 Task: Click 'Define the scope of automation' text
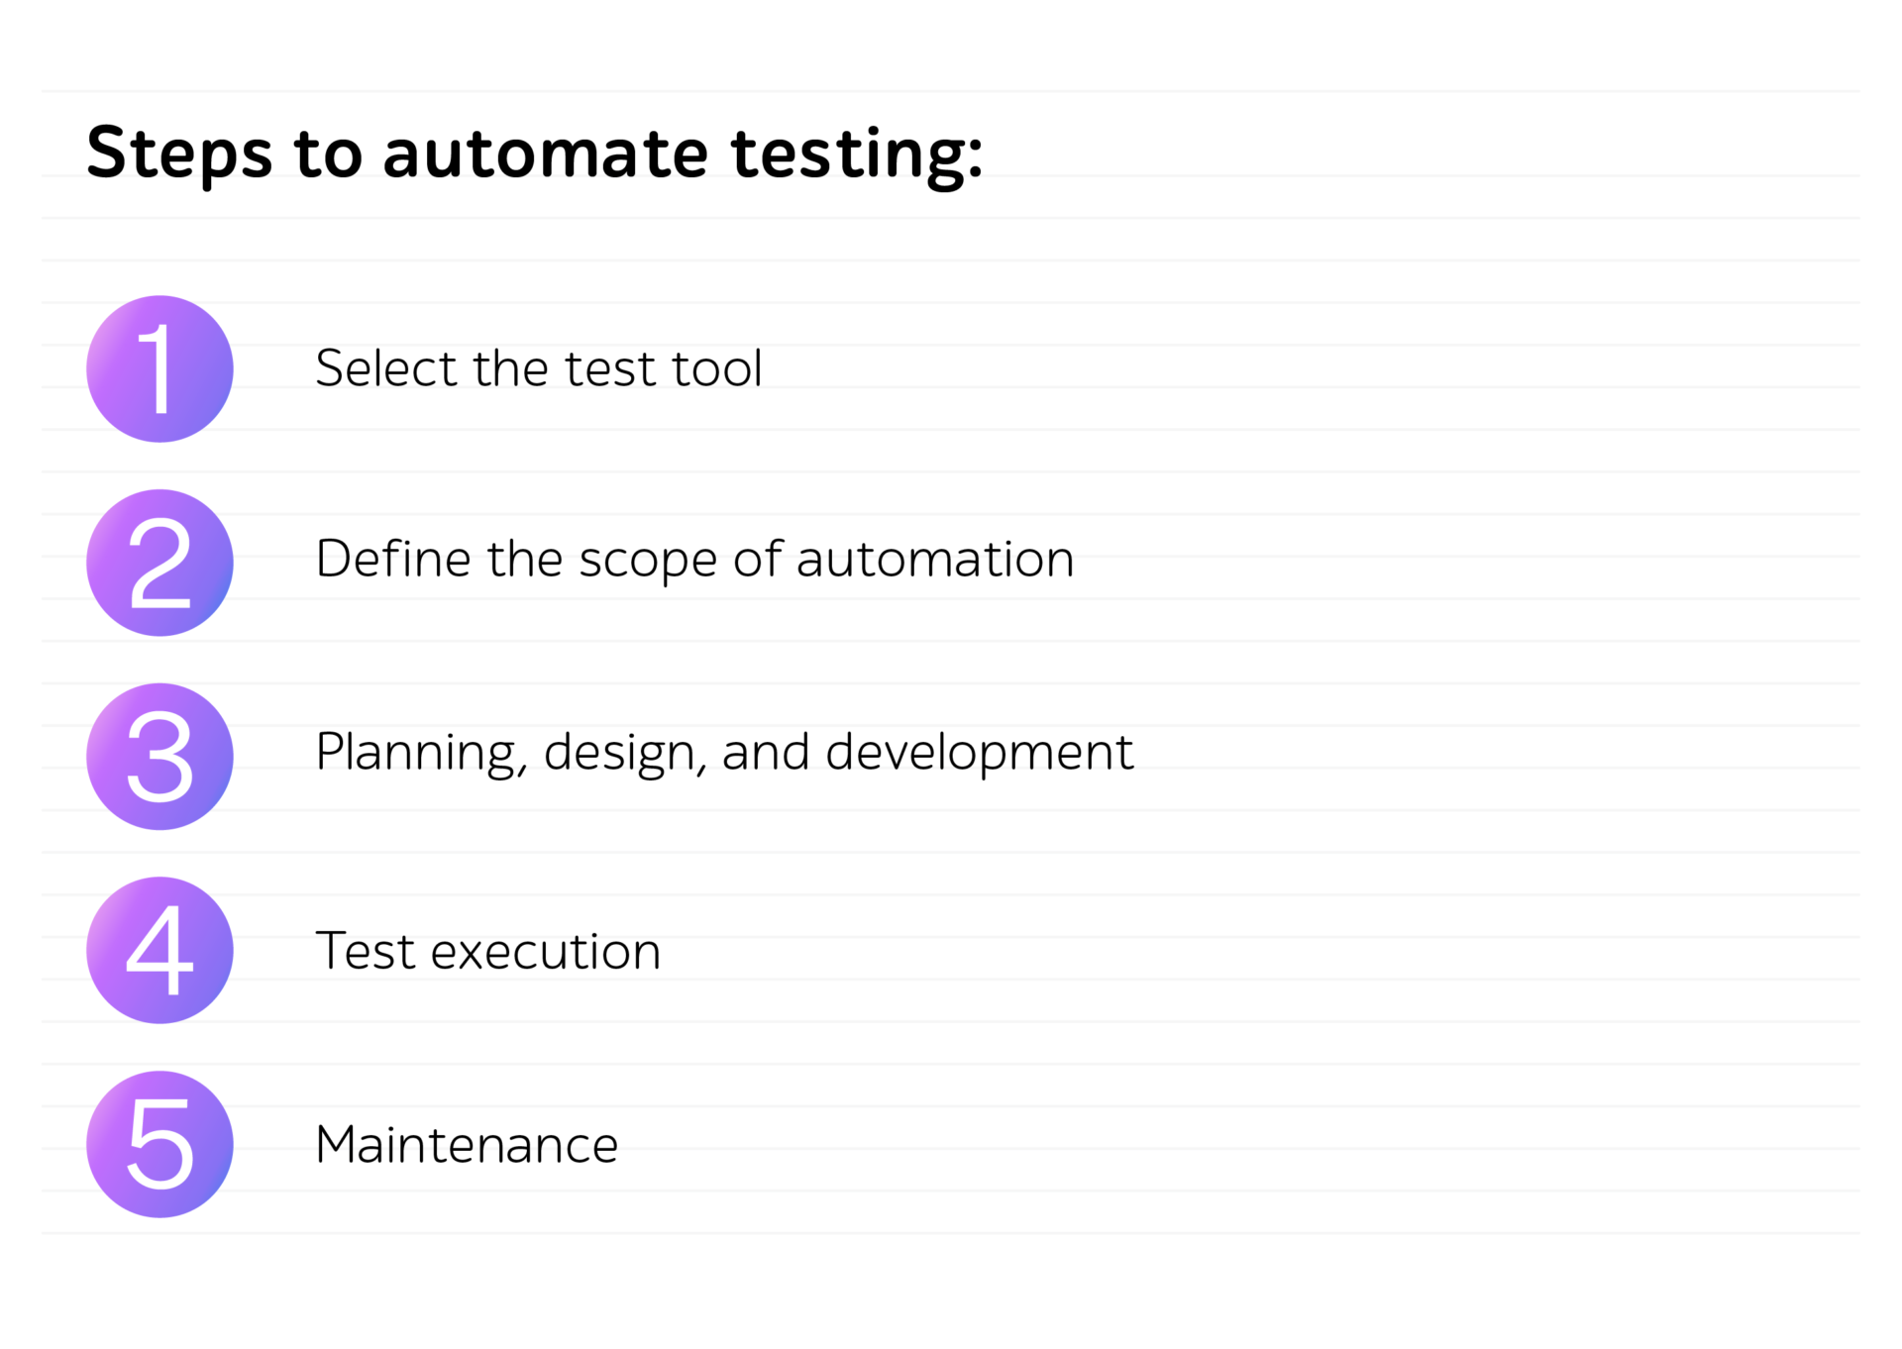[x=694, y=560]
